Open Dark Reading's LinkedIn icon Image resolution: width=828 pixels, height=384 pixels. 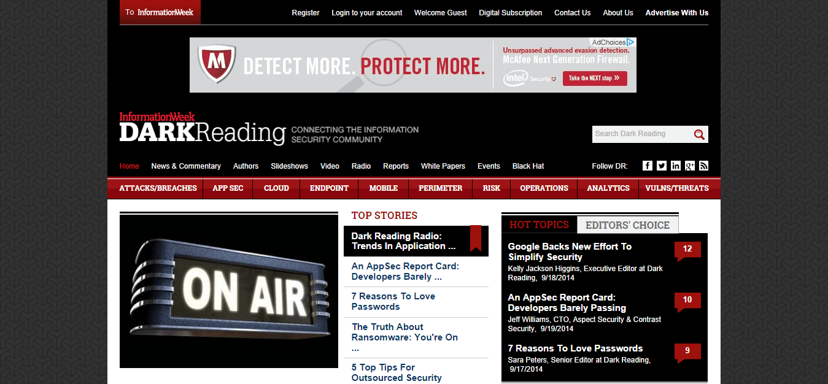676,166
